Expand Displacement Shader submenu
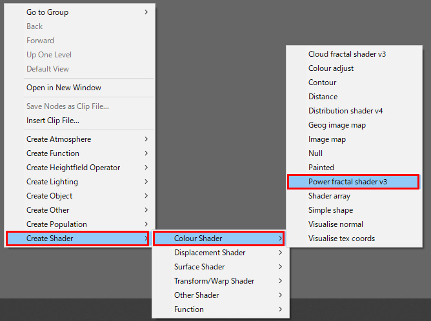431x321 pixels. (210, 253)
